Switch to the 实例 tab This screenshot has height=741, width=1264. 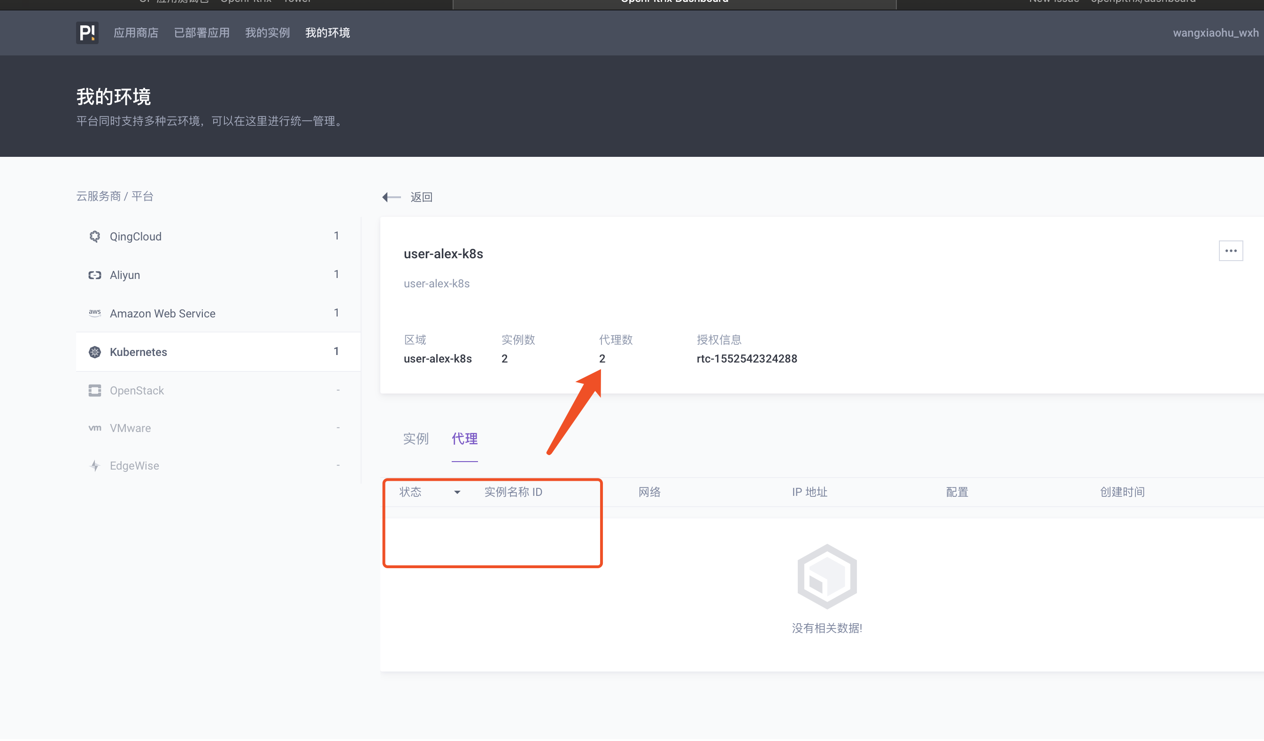(x=416, y=439)
